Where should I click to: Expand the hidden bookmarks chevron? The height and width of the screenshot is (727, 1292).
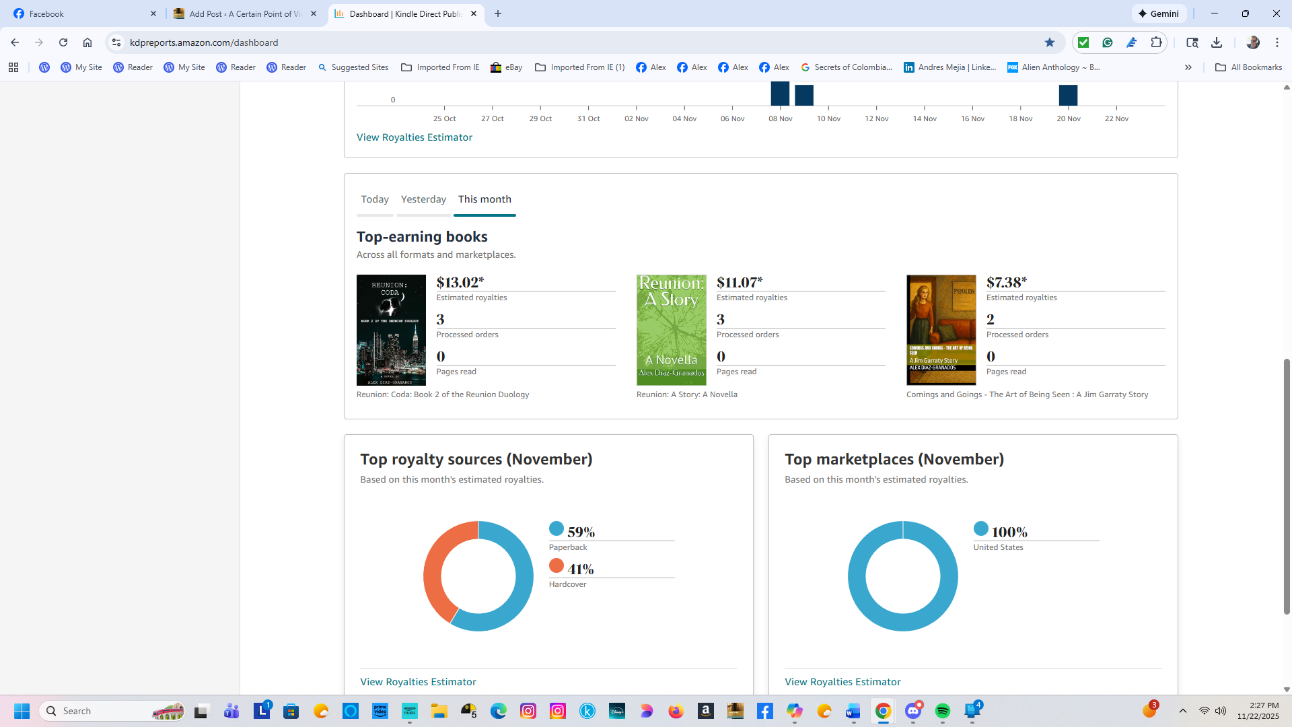1188,67
